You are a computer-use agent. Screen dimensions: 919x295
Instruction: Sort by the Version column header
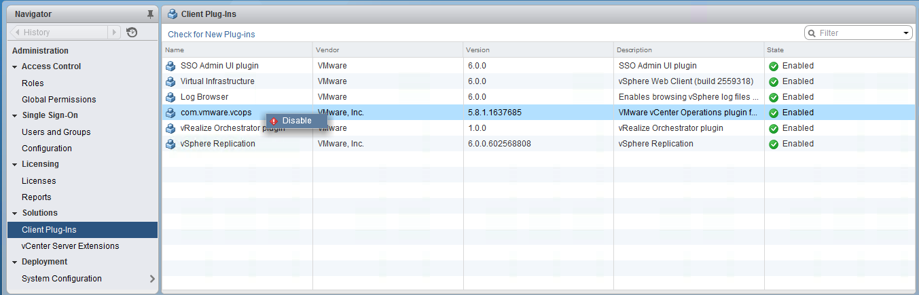539,50
